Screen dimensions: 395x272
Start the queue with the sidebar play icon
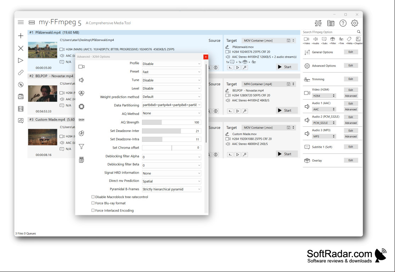click(21, 60)
